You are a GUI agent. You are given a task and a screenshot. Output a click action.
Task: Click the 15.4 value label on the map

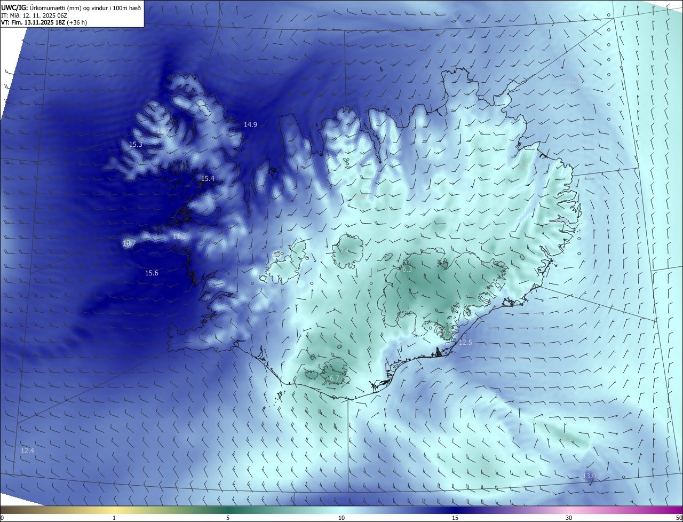pyautogui.click(x=208, y=178)
